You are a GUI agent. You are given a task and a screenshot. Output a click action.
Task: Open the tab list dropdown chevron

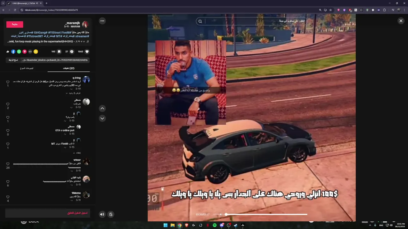click(3, 3)
